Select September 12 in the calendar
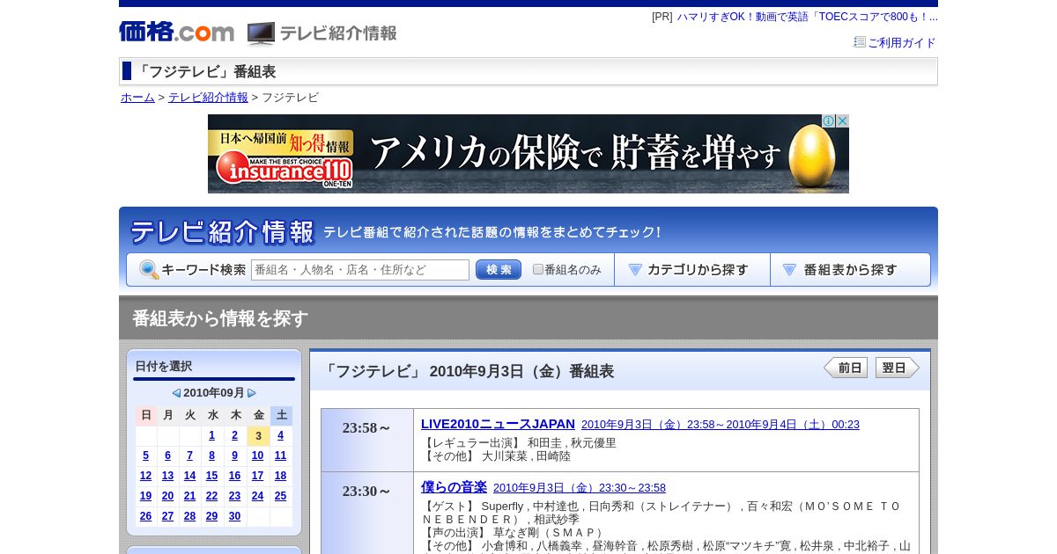The image size is (1057, 554). [x=146, y=476]
